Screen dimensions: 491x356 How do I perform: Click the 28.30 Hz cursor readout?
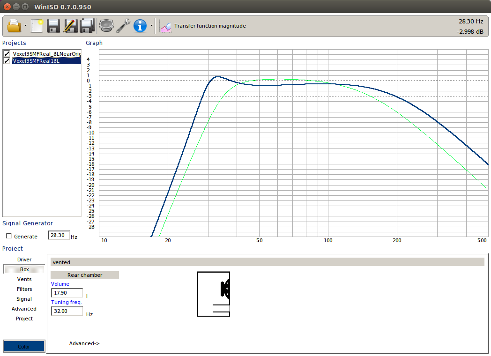[471, 21]
